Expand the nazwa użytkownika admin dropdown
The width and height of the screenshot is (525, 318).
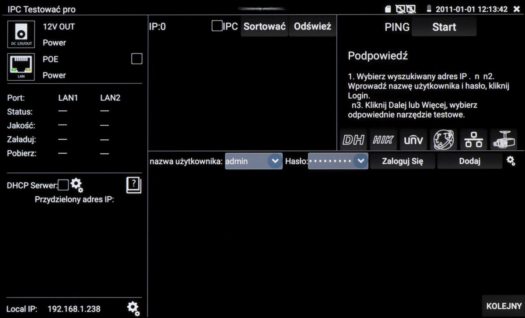(274, 161)
